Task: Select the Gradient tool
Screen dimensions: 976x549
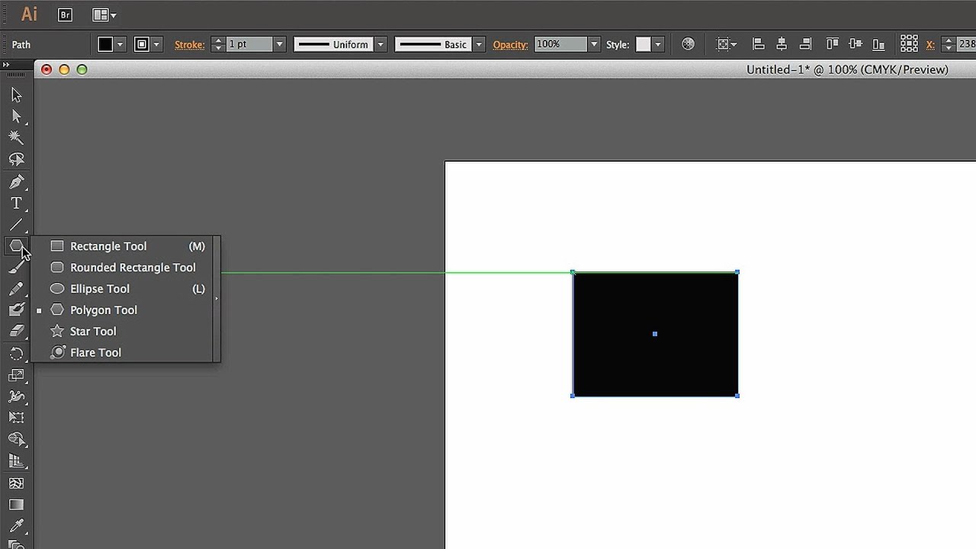Action: pos(16,505)
